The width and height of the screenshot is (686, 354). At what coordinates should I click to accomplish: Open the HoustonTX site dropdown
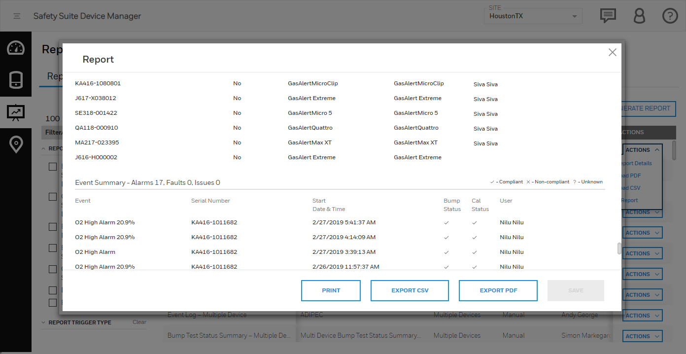click(x=532, y=16)
